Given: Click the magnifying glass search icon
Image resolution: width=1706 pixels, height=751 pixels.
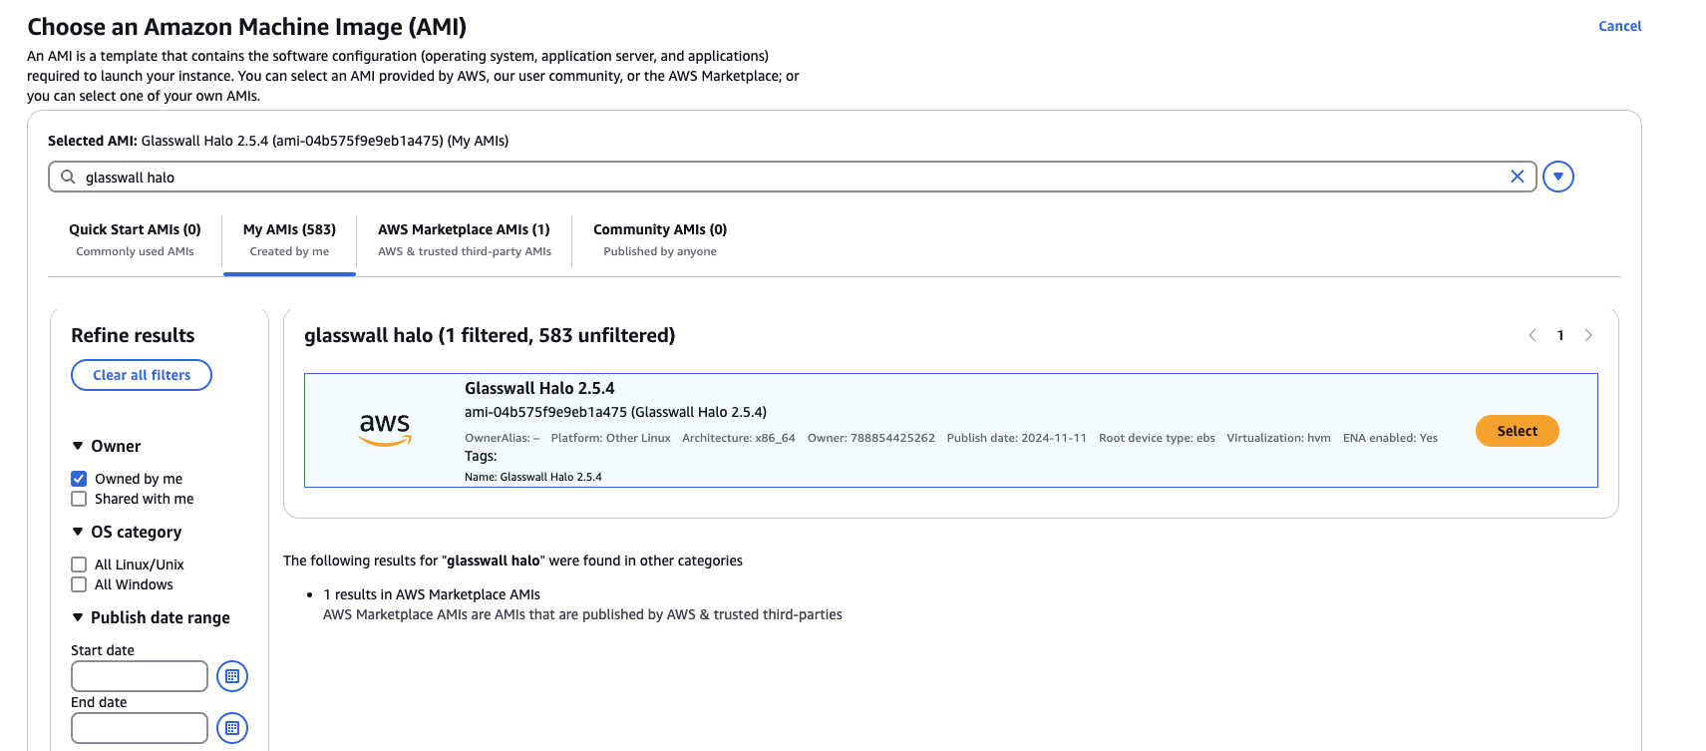Looking at the screenshot, I should (68, 177).
